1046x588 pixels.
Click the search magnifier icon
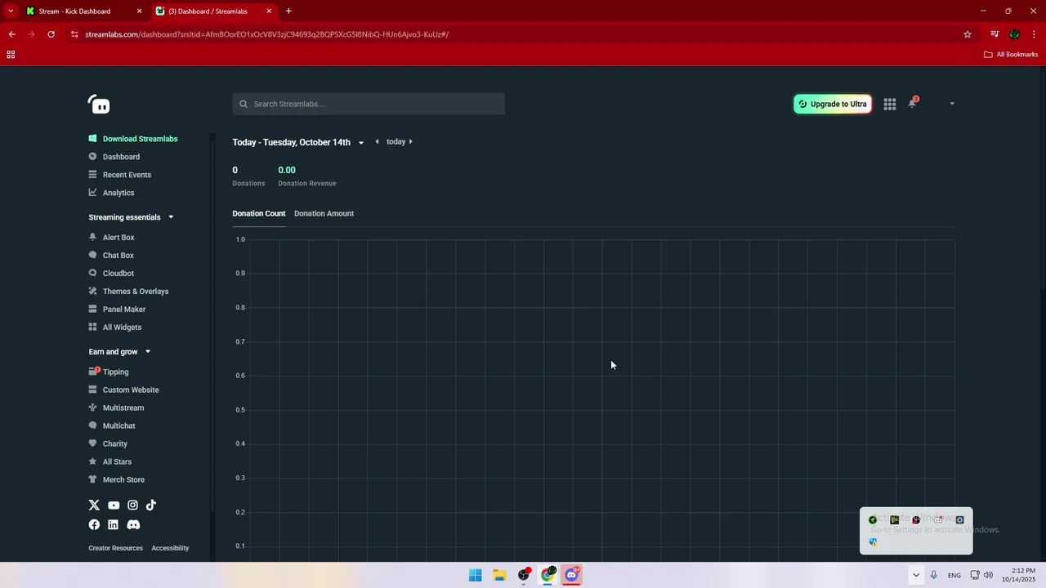[x=244, y=104]
